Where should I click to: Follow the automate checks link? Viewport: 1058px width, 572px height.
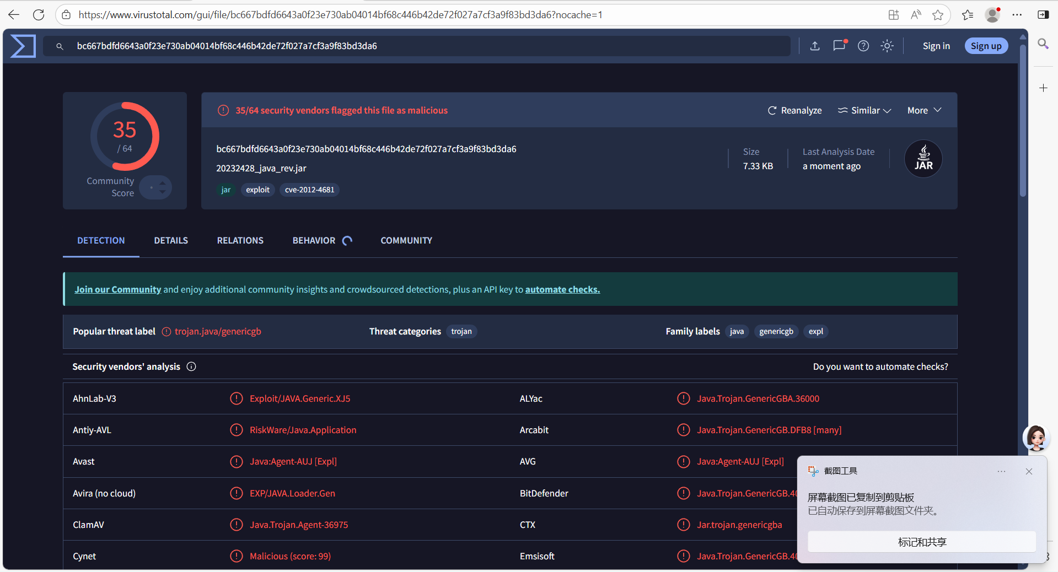coord(562,289)
